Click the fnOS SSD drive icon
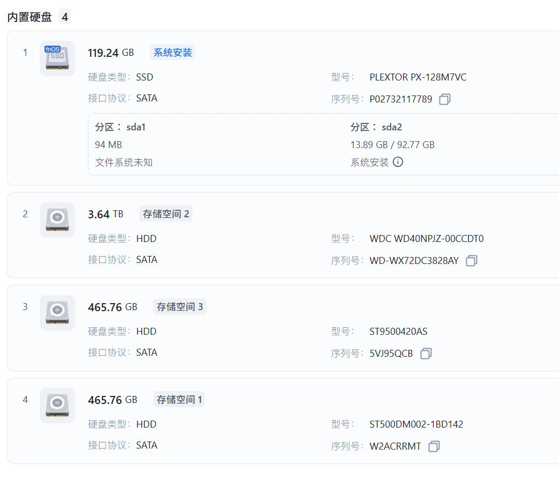Viewport: 559px width, 485px height. coord(57,58)
